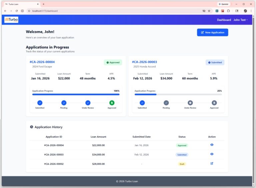Expand the John Test user dropdown
256x188 pixels.
(x=240, y=20)
